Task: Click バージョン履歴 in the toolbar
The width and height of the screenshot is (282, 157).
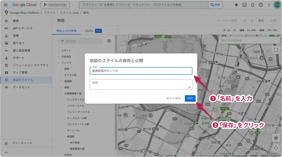Action: tap(227, 21)
